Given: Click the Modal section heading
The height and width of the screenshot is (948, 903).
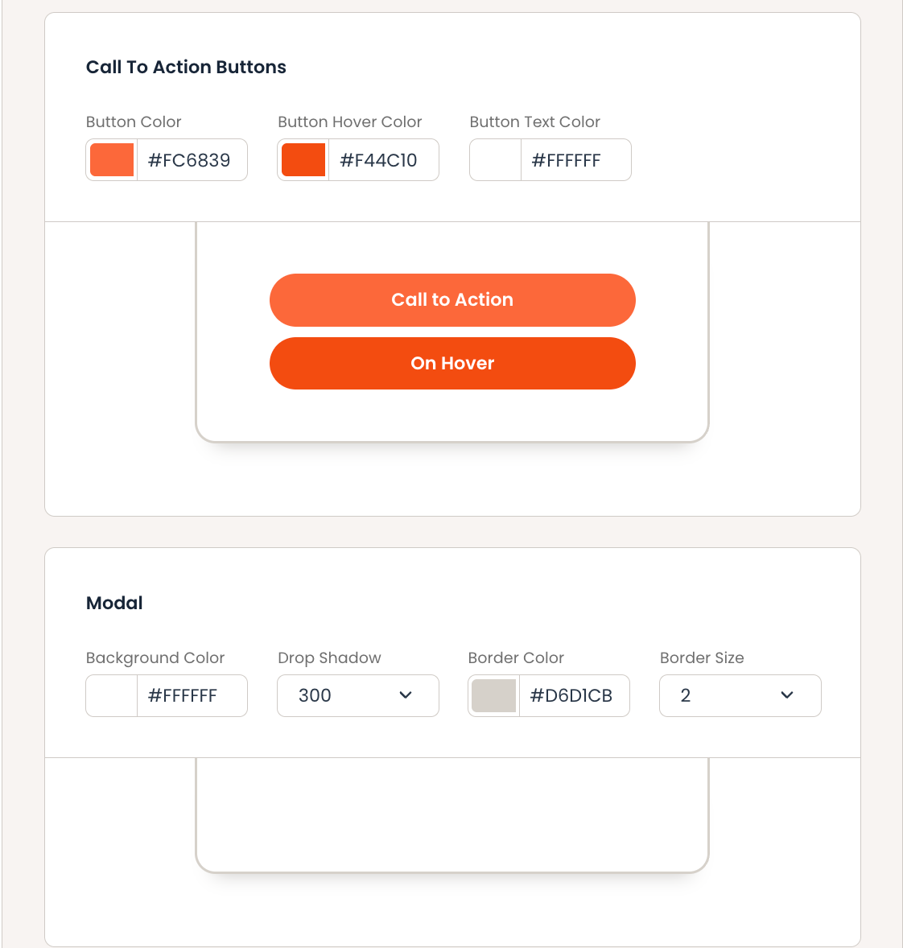Looking at the screenshot, I should coord(114,604).
